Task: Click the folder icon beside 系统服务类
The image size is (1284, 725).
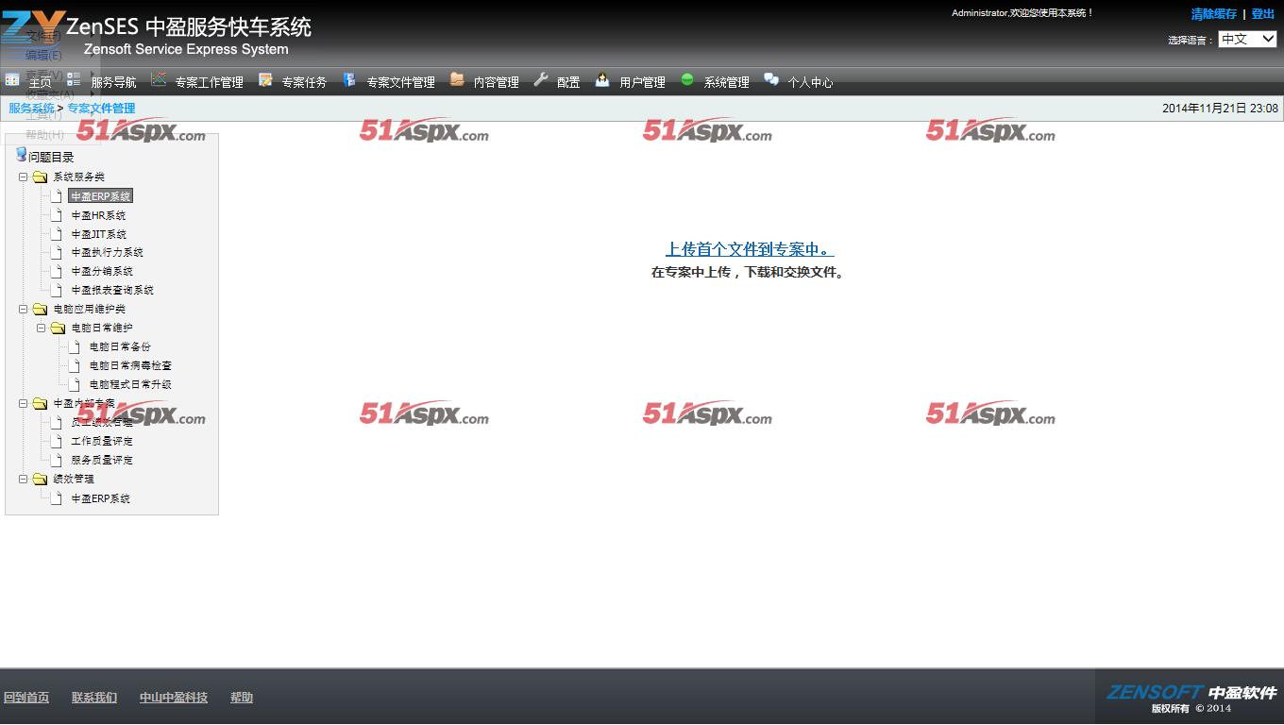Action: [40, 177]
